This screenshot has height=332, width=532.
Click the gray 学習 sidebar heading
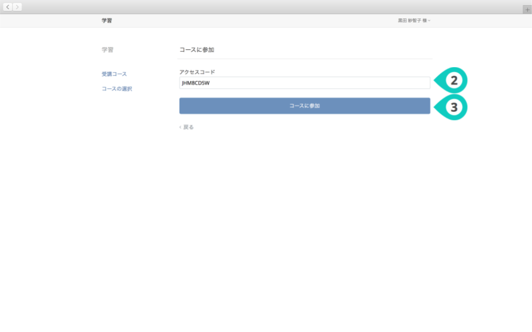[107, 50]
